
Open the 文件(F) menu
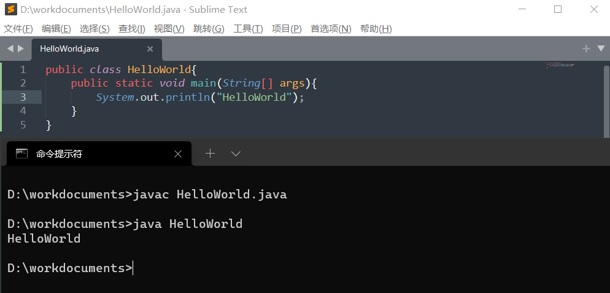pos(18,29)
